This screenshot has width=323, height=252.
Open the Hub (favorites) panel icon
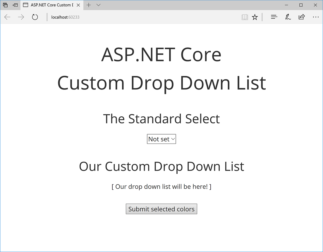274,17
